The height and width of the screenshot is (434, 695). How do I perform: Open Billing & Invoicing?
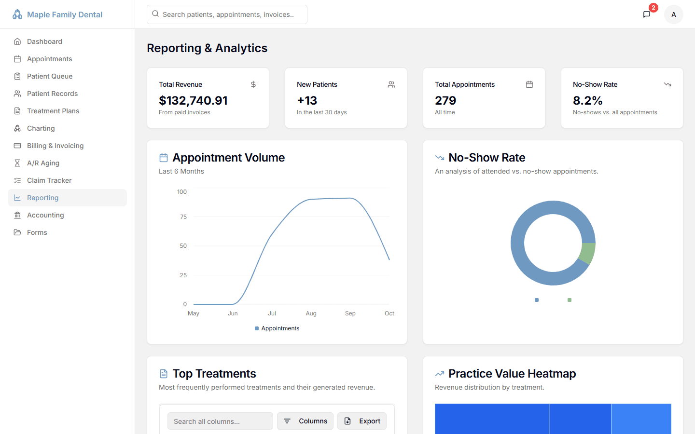67,146
